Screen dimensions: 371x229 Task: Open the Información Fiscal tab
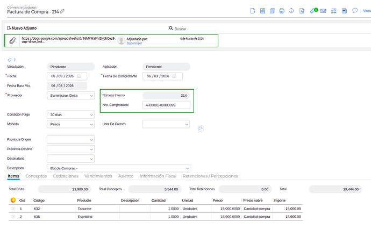(158, 176)
